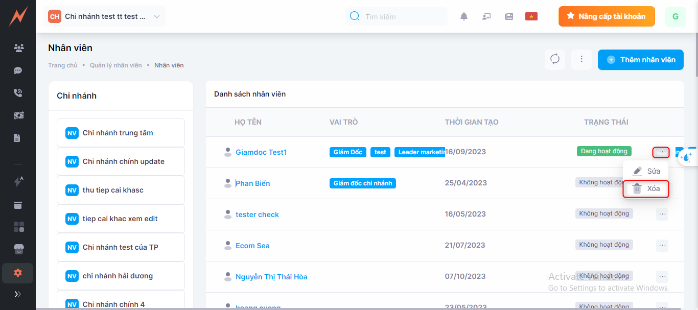Click the notification bell icon
This screenshot has height=310, width=698.
click(464, 16)
